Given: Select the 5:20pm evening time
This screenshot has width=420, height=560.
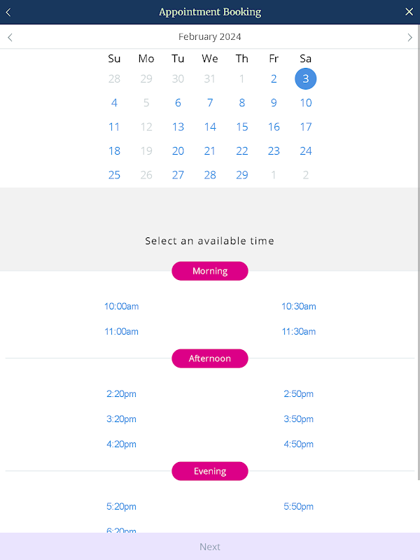Looking at the screenshot, I should point(121,507).
